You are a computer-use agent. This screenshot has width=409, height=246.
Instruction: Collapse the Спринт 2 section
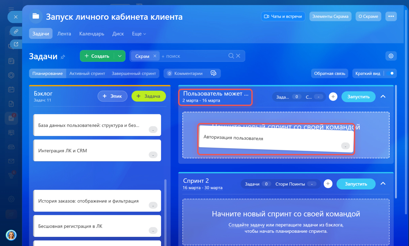383,184
